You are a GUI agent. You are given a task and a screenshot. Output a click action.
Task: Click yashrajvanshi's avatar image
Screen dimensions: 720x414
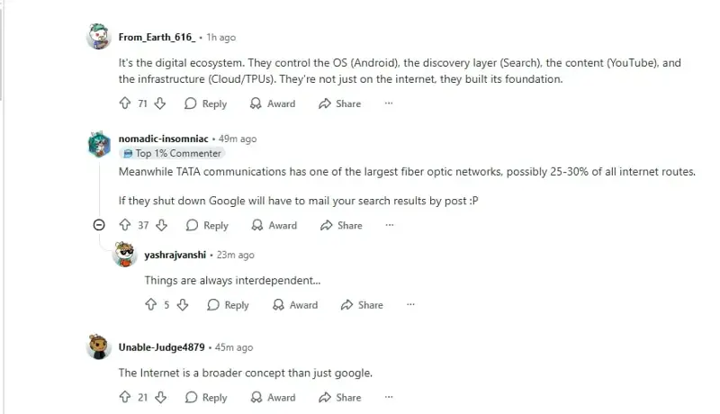(x=125, y=255)
